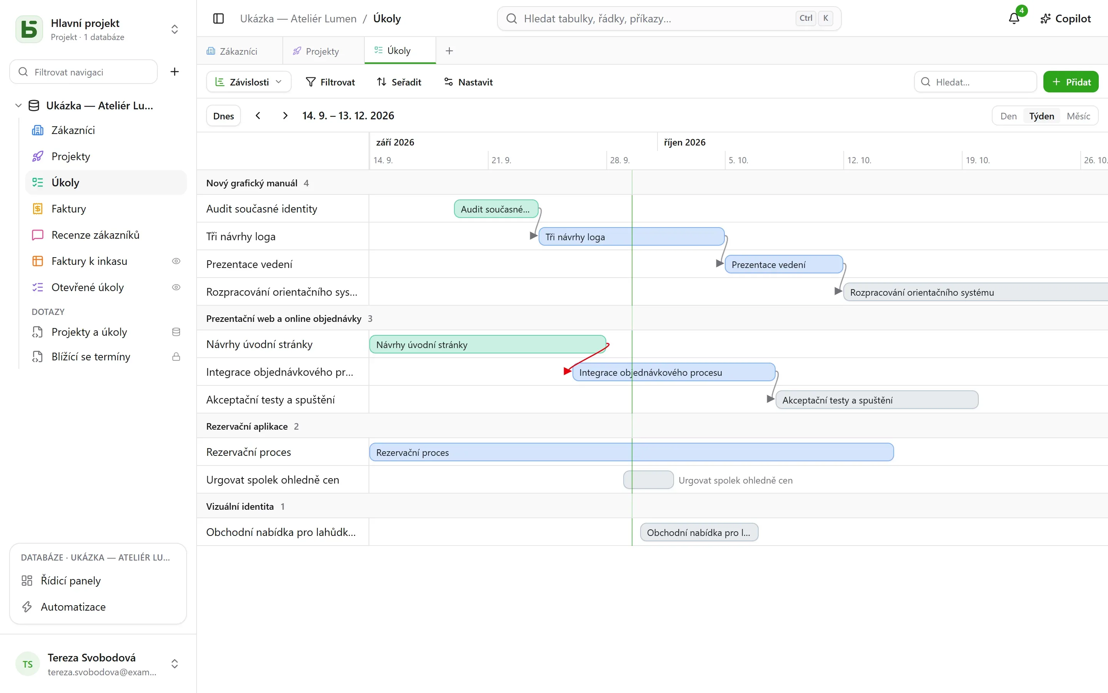This screenshot has height=693, width=1108.
Task: Switch timeline to Den view
Action: click(1008, 116)
